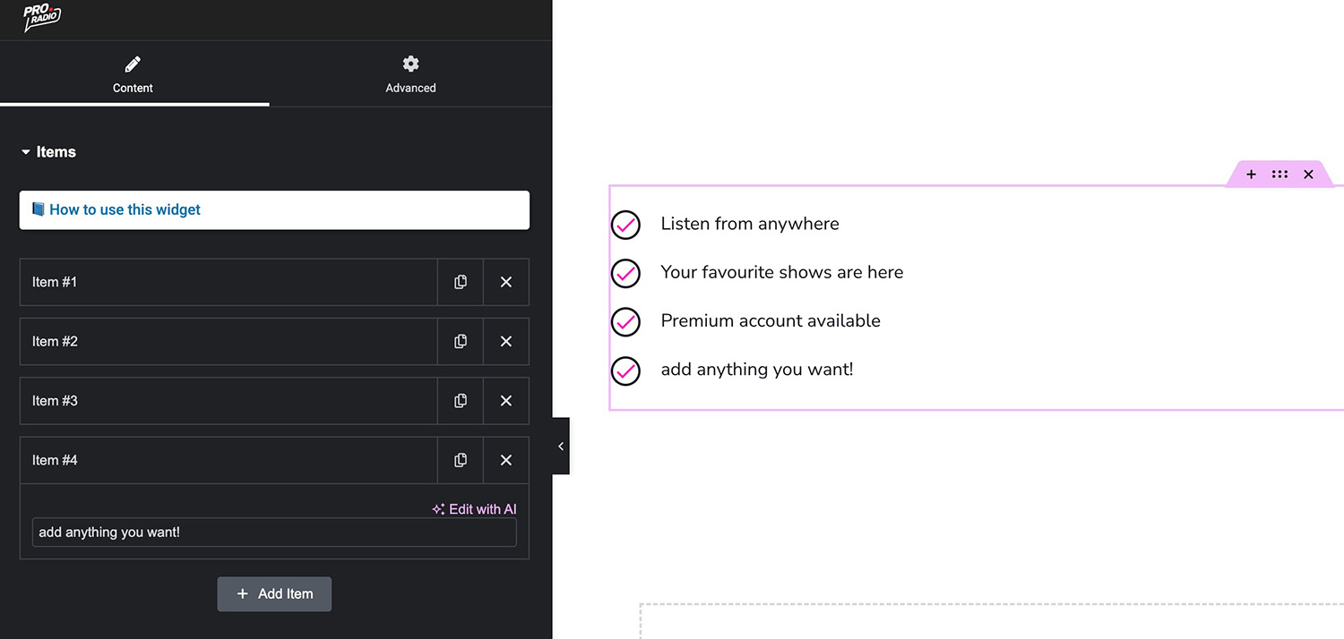Duplicate Item #1 using copy icon
1344x639 pixels.
click(461, 282)
